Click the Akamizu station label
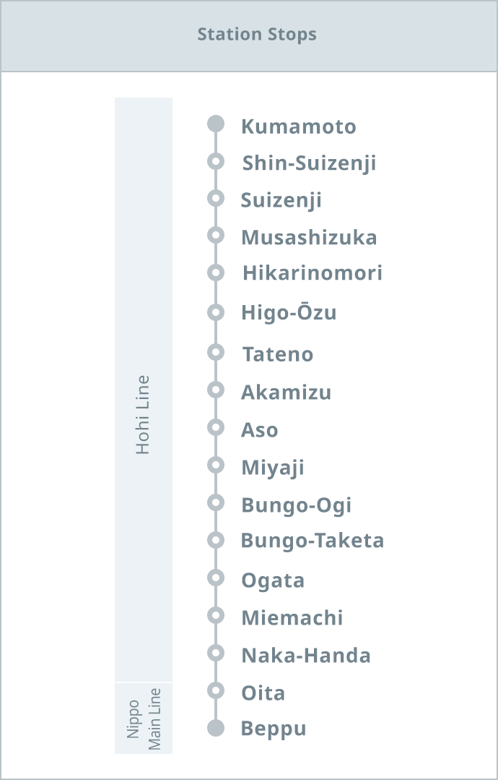The image size is (498, 780). tap(286, 392)
